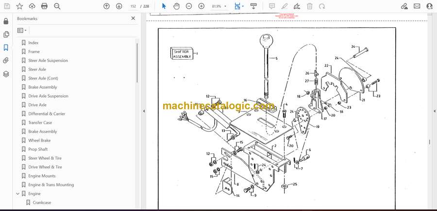This screenshot has height=211, width=437.
Task: Print the document with the printer icon
Action: coord(44,6)
